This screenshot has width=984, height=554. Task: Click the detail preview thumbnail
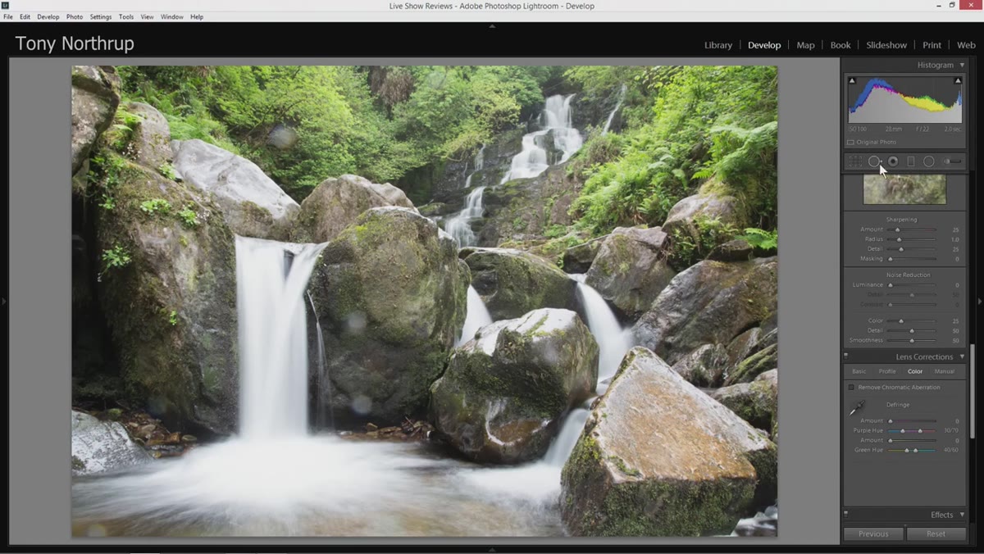click(x=904, y=189)
